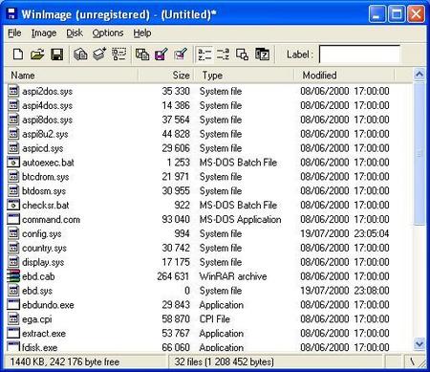This screenshot has width=430, height=372.
Task: Click the Delete file toolbar icon
Action: 181,55
